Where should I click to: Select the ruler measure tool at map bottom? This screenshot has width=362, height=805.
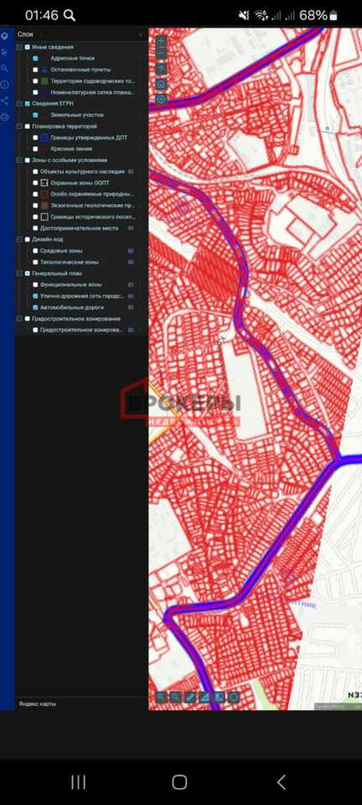click(x=190, y=697)
